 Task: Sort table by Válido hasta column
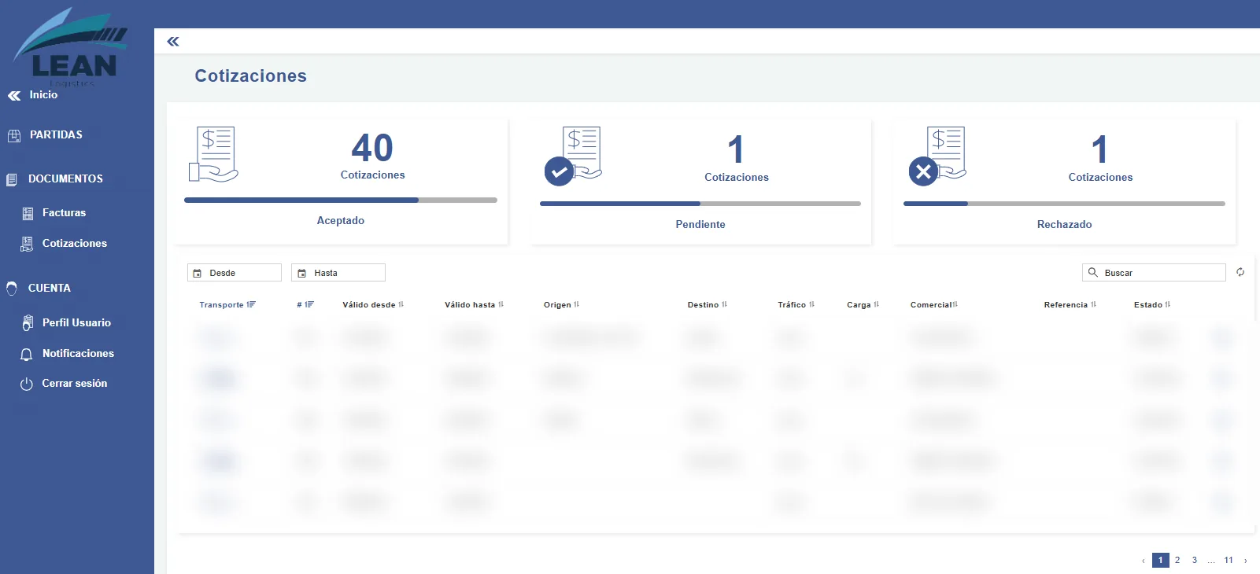point(475,305)
